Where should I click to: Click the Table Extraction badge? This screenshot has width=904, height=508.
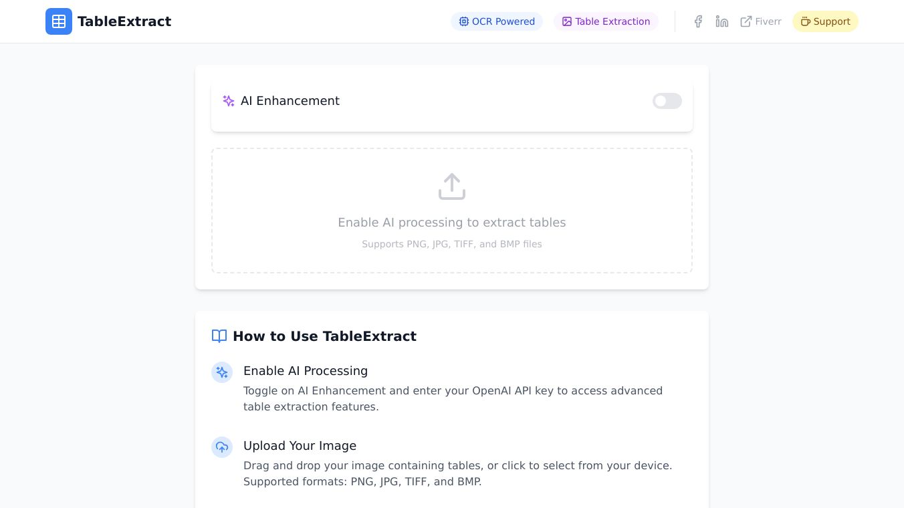click(606, 21)
